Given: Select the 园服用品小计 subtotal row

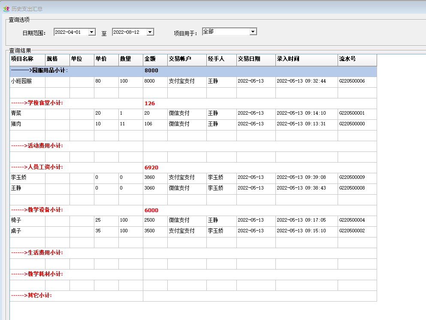Looking at the screenshot, I should pos(39,71).
